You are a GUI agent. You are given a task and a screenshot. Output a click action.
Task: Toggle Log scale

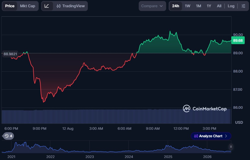click(231, 6)
